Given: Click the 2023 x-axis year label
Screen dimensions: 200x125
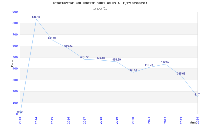Looking at the screenshot, I should [x=181, y=120].
